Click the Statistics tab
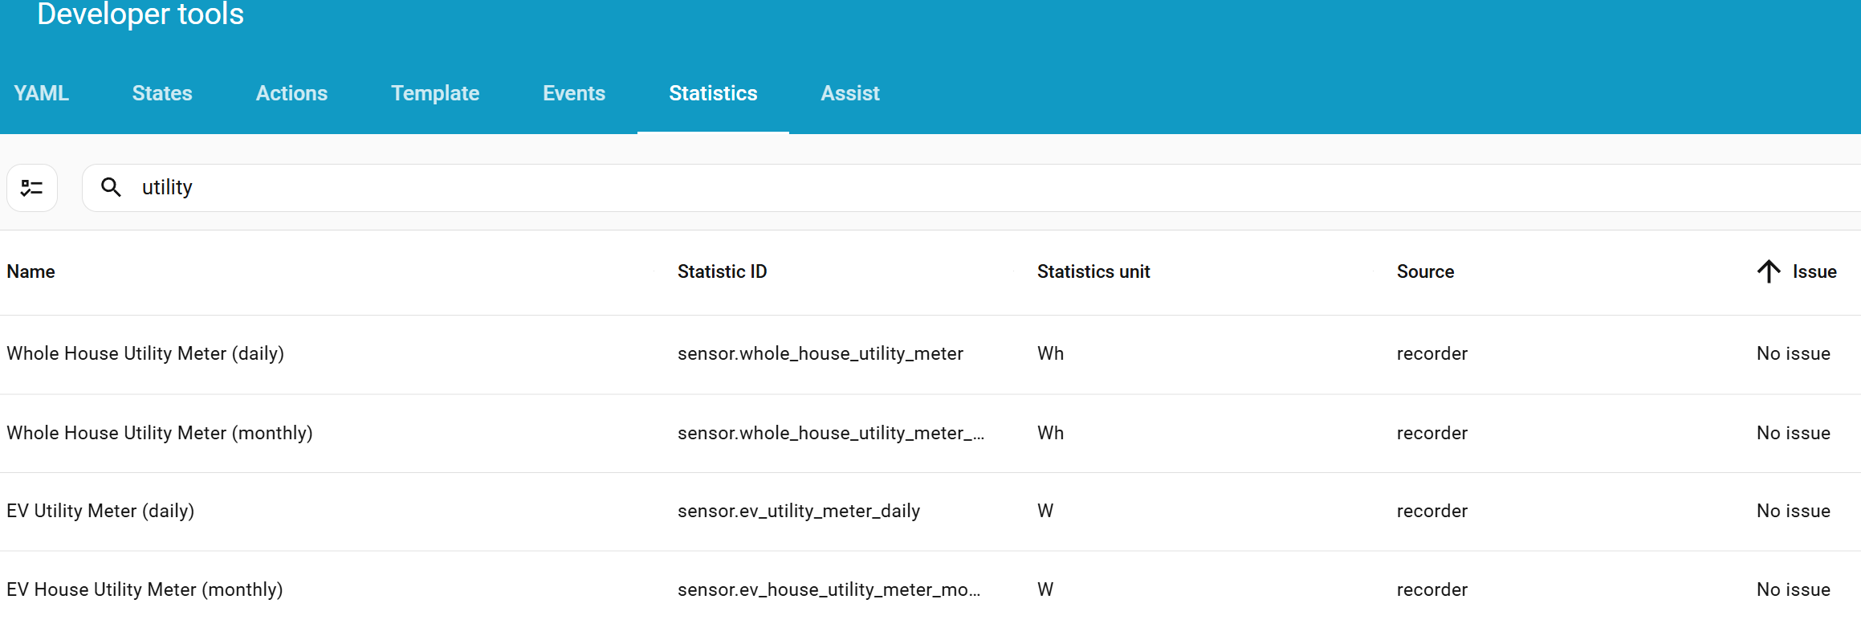Image resolution: width=1861 pixels, height=632 pixels. coord(713,93)
